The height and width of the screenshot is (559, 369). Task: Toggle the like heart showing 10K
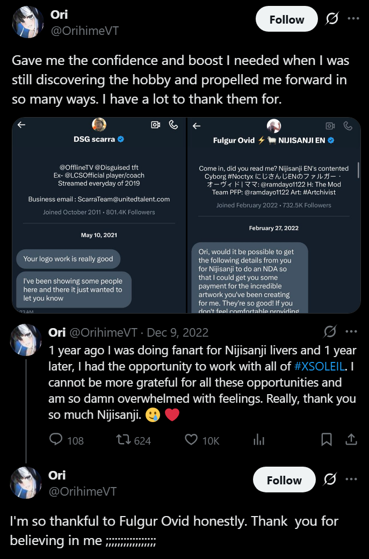(x=191, y=440)
